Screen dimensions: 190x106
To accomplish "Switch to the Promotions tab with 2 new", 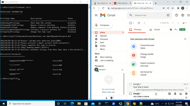I will (x=177, y=30).
